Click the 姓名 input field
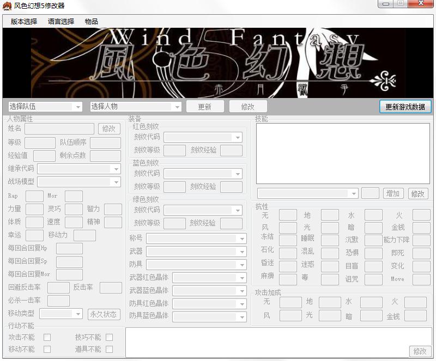This screenshot has width=436, height=361. tap(59, 129)
